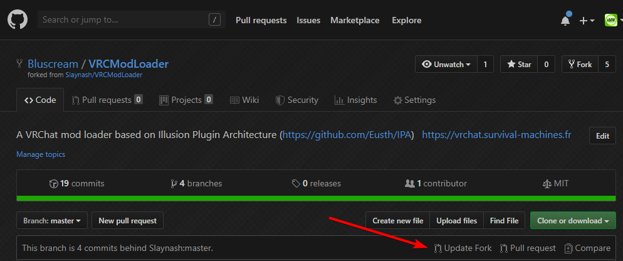
Task: Fork this repository
Action: pos(580,64)
